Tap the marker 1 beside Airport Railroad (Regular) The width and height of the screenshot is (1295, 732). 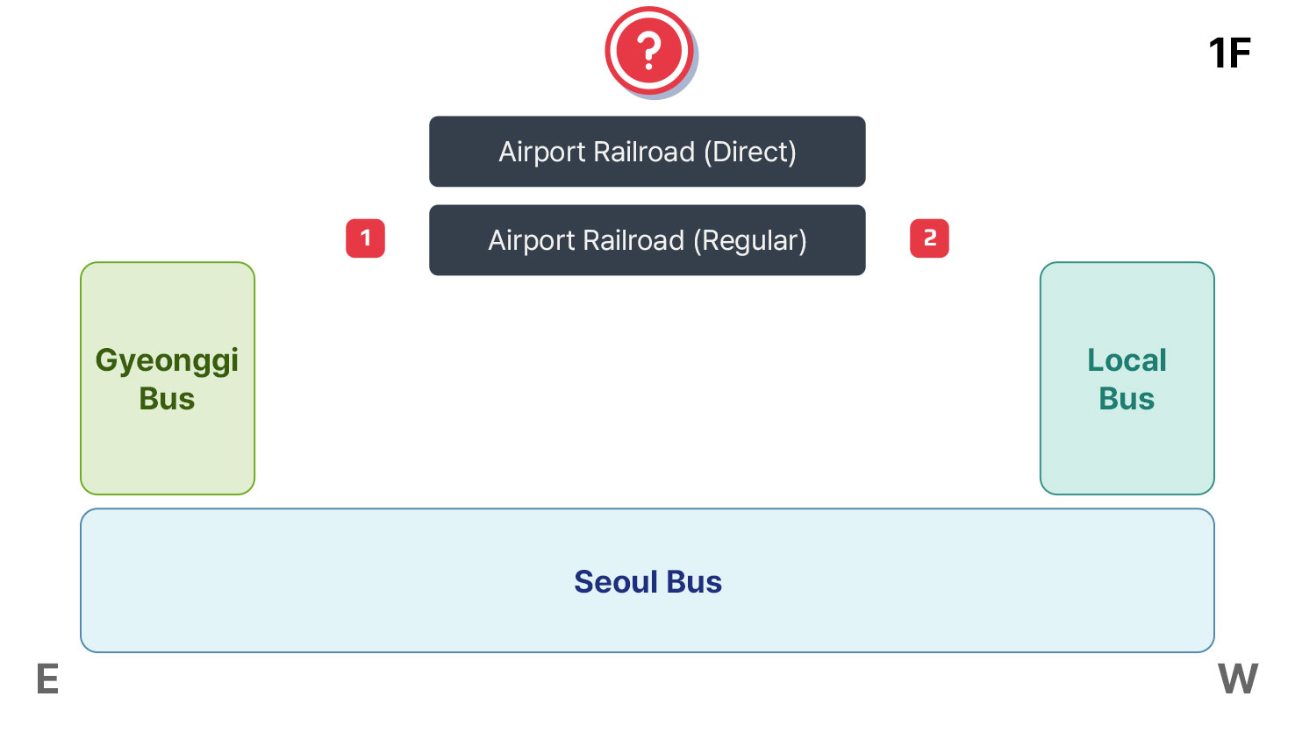365,238
